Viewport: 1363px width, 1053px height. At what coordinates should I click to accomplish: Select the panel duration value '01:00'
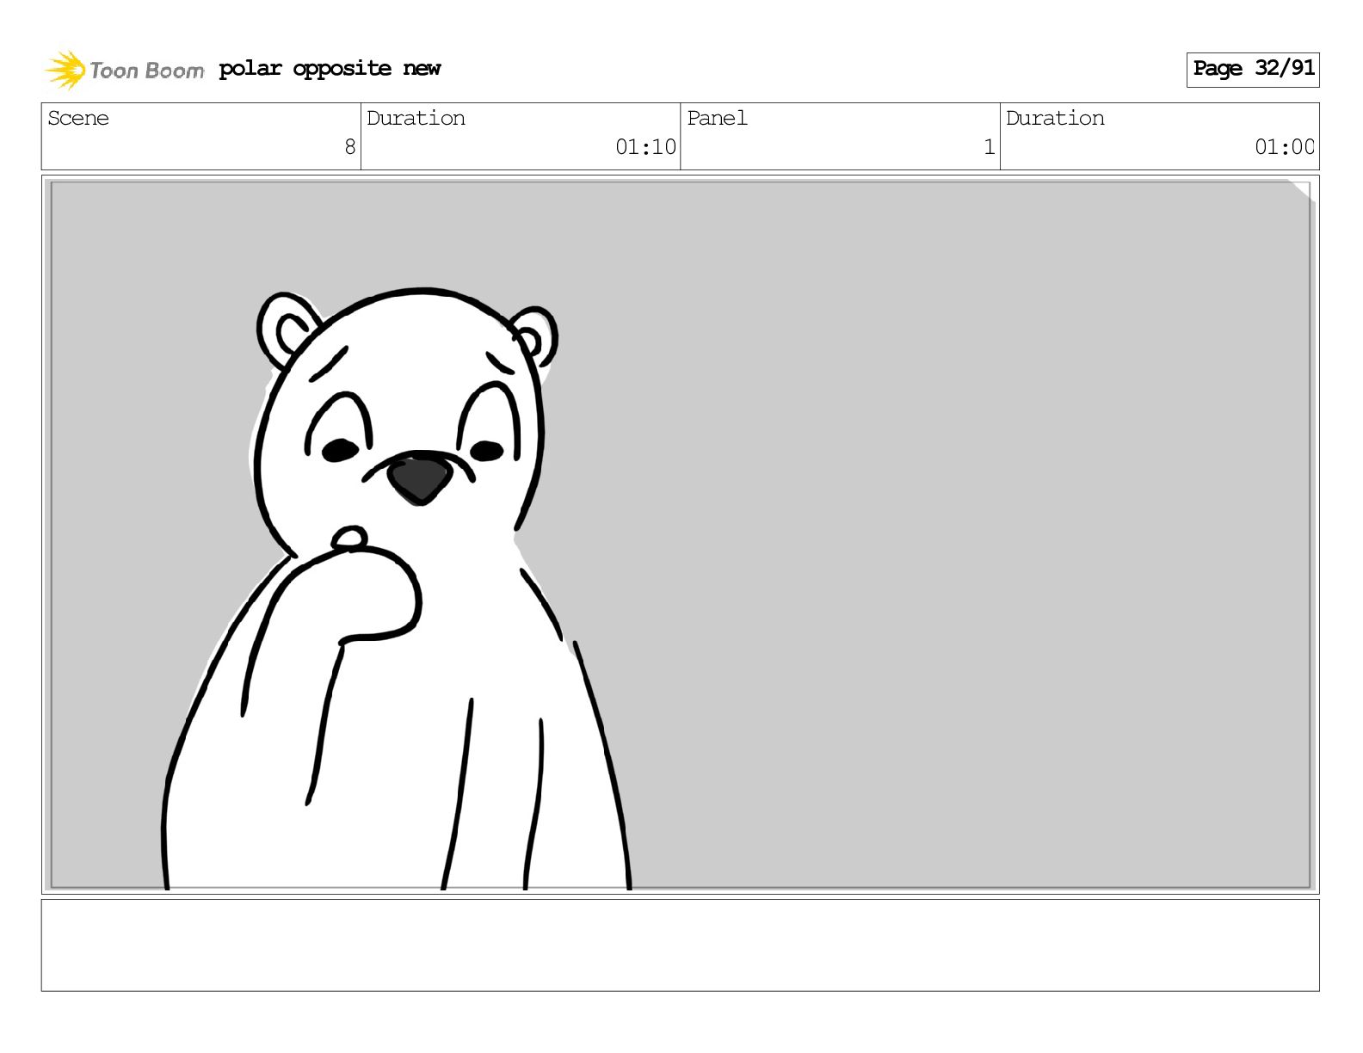click(x=1285, y=147)
